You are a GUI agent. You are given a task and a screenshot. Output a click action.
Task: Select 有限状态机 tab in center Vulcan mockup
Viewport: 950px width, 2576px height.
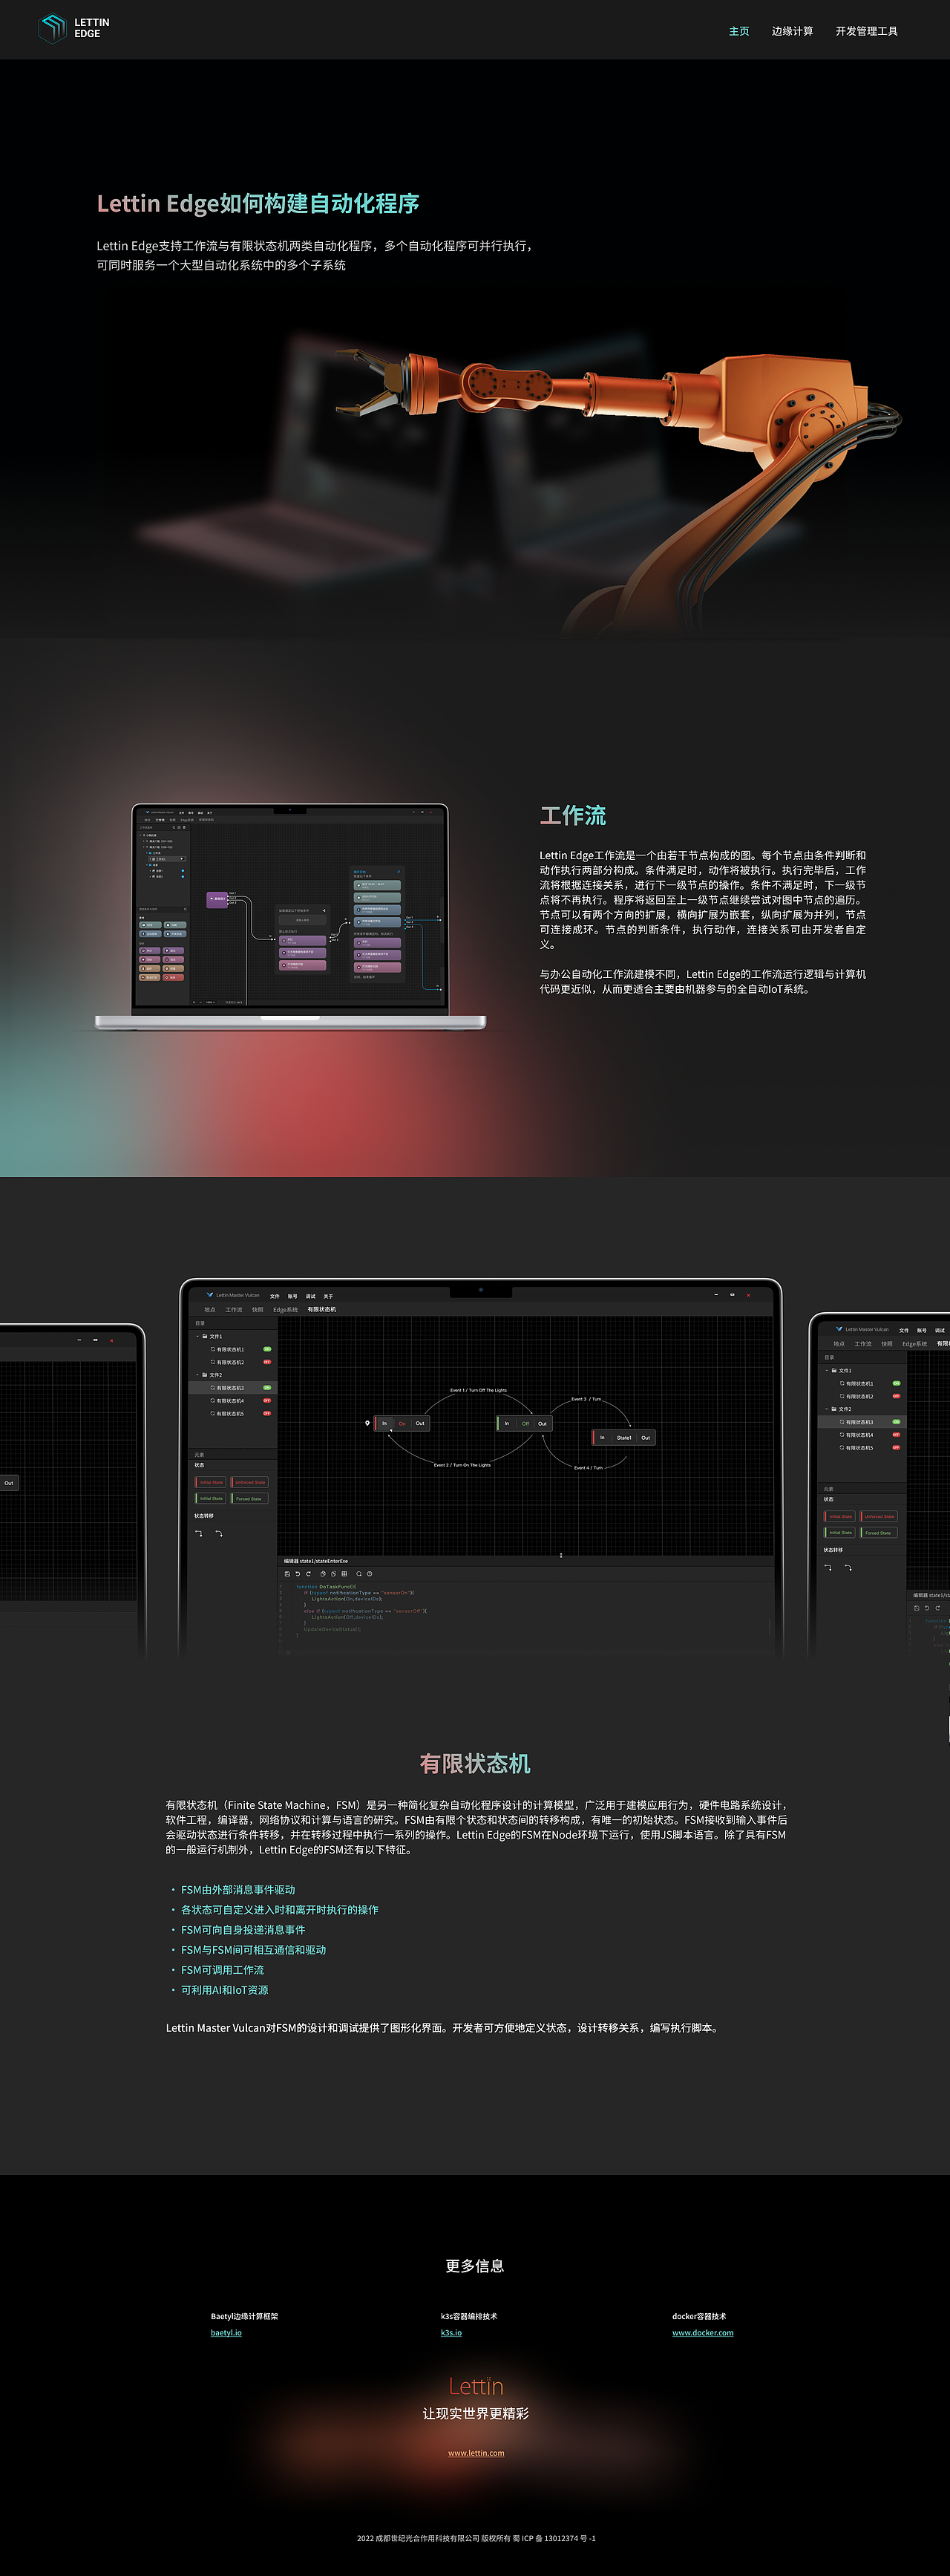pos(322,1309)
